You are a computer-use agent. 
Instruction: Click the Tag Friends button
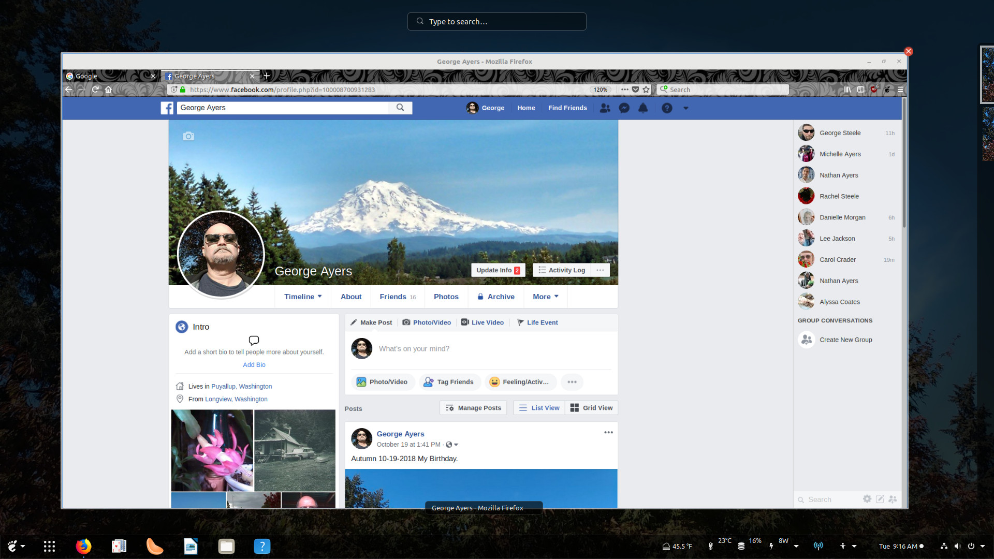449,382
